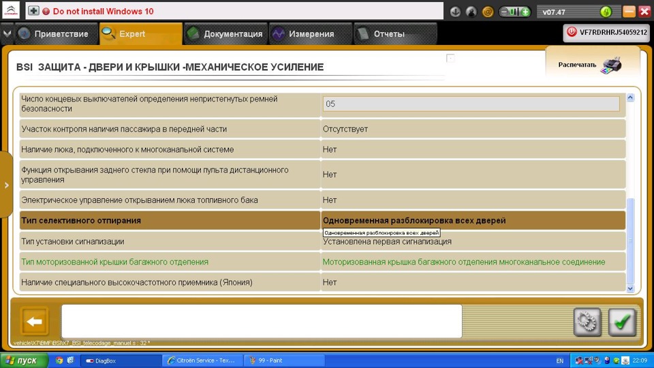Click the printer icon to print
Viewport: 654px width, 368px height.
click(x=611, y=65)
